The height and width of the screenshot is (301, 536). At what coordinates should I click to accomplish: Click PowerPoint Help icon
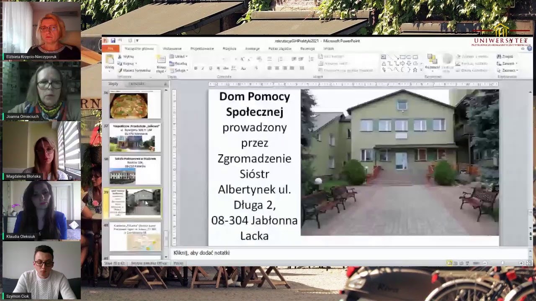[x=530, y=48]
